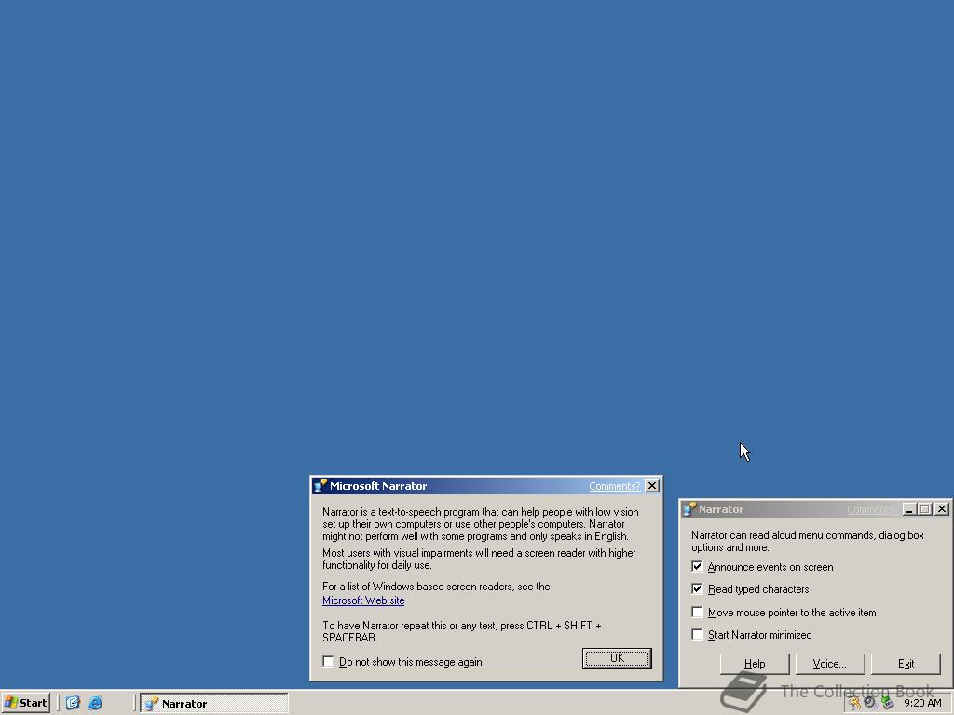Screen dimensions: 954x715
Task: Enable Move mouse pointer to the active item
Action: click(x=697, y=613)
